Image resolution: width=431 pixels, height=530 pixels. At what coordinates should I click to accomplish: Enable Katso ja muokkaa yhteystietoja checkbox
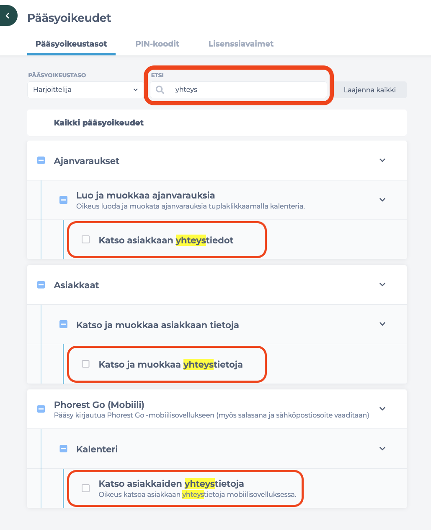click(86, 364)
